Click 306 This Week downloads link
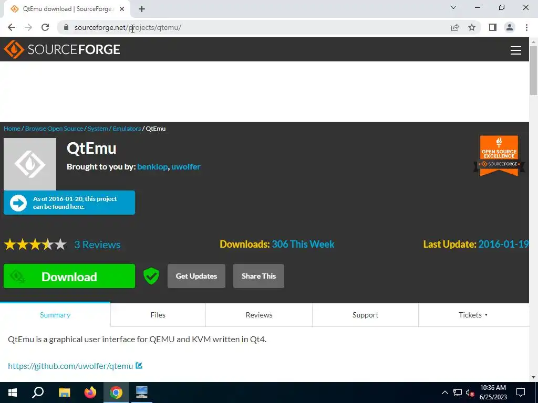 click(303, 244)
